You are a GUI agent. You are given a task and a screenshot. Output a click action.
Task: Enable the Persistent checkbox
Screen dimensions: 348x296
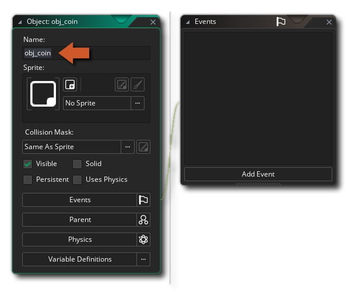point(28,179)
